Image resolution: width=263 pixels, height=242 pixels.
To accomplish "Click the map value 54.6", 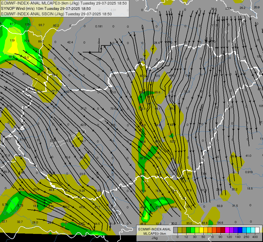I will [x=220, y=223].
